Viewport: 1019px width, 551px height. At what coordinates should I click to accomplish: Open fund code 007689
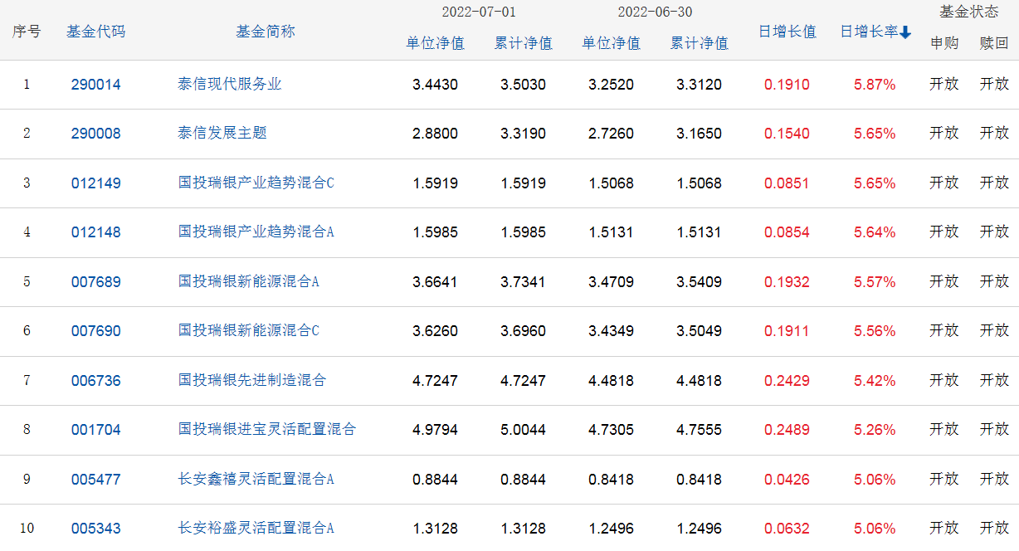(95, 282)
